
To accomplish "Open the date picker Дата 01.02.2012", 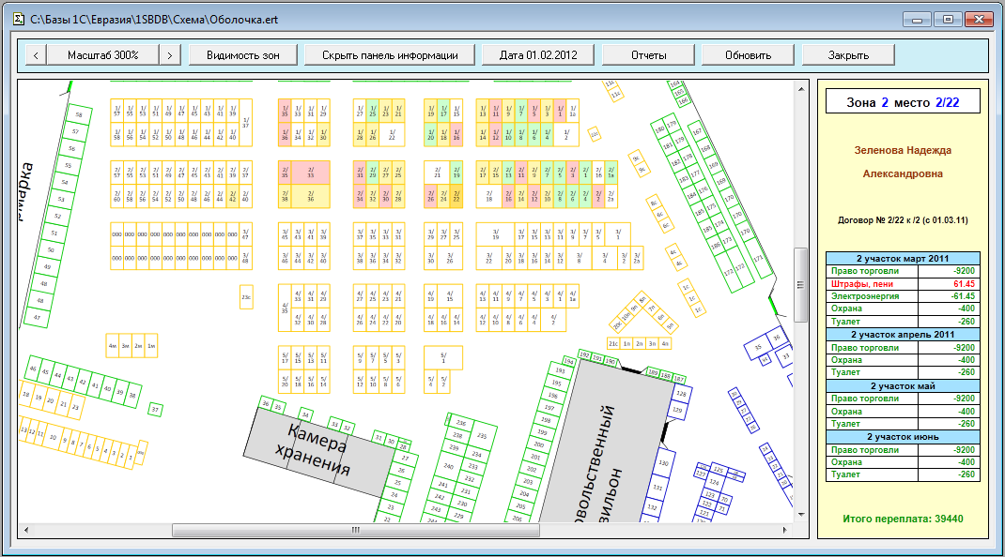I will [538, 55].
